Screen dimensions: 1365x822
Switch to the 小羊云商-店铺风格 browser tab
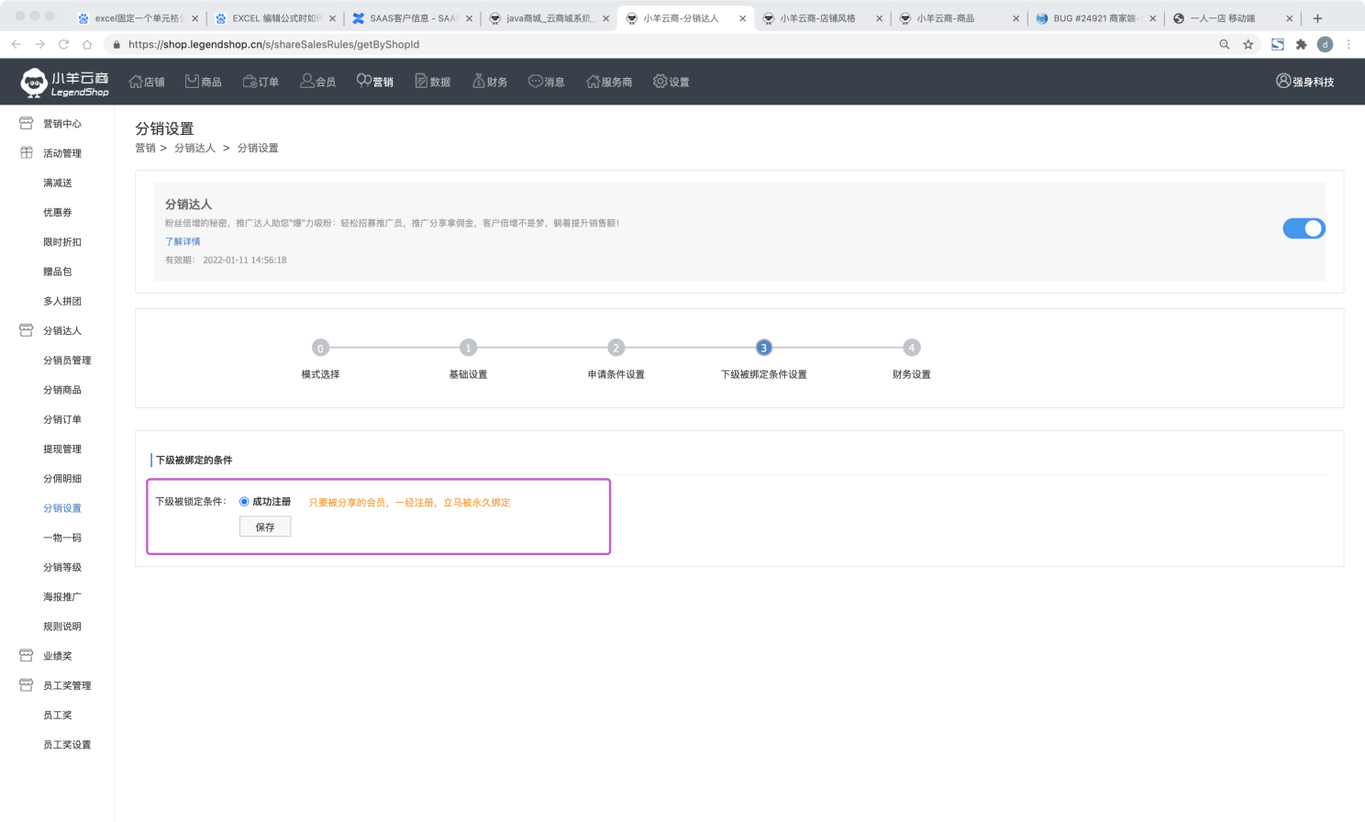[816, 18]
